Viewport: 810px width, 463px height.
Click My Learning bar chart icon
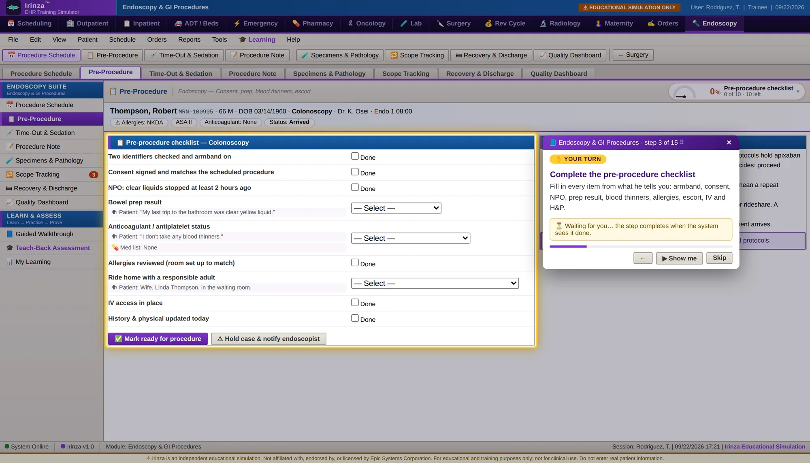(x=10, y=262)
